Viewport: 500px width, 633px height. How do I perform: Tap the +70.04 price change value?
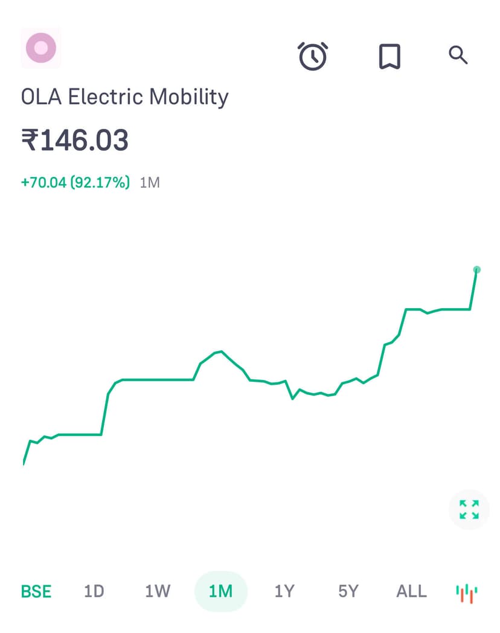tap(43, 182)
